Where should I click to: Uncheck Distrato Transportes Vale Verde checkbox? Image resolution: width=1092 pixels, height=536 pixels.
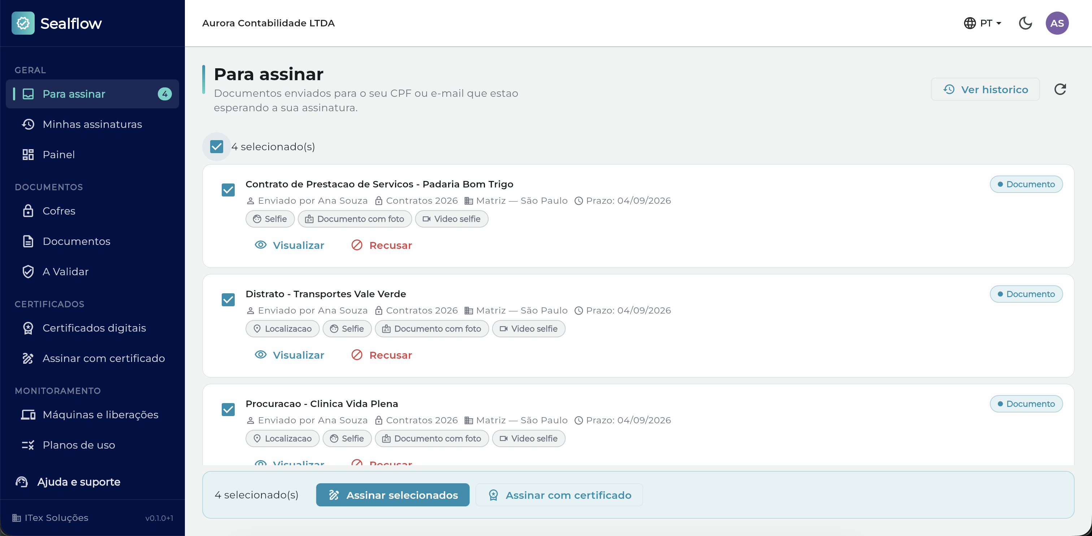[228, 299]
